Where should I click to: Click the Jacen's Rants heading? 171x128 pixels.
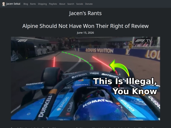(x=85, y=13)
